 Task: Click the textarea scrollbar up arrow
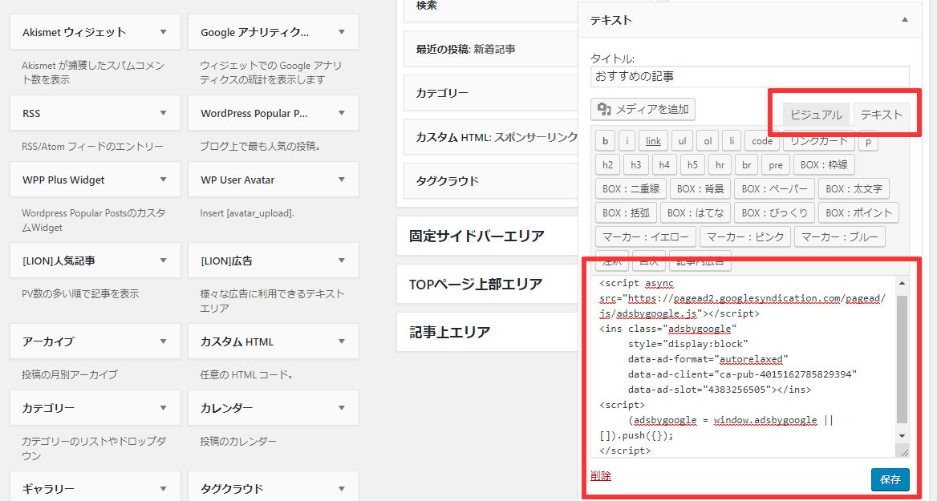[x=902, y=283]
